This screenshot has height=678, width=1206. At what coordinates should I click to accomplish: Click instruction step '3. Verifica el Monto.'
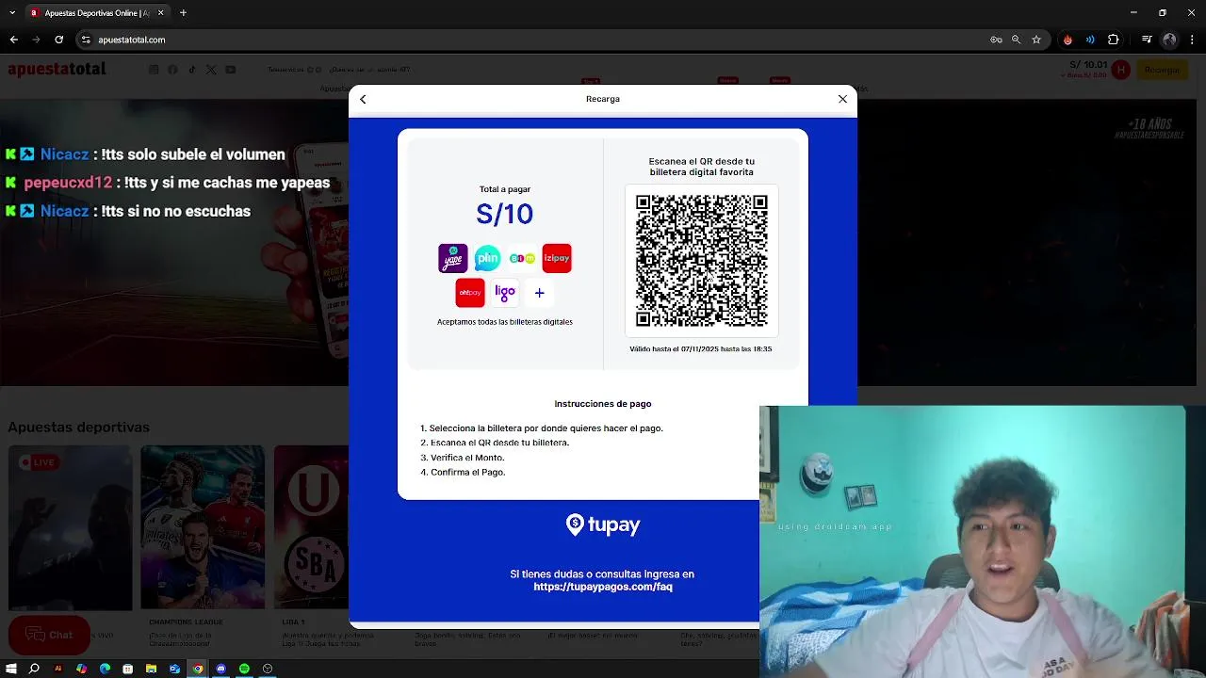463,458
